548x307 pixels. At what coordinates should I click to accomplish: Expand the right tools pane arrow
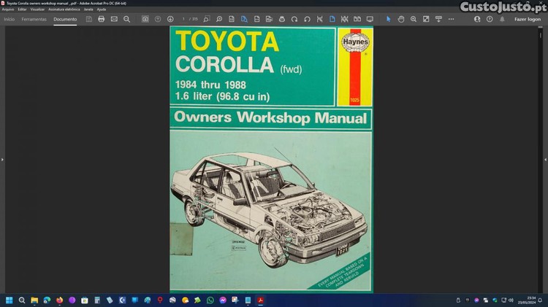(x=545, y=158)
